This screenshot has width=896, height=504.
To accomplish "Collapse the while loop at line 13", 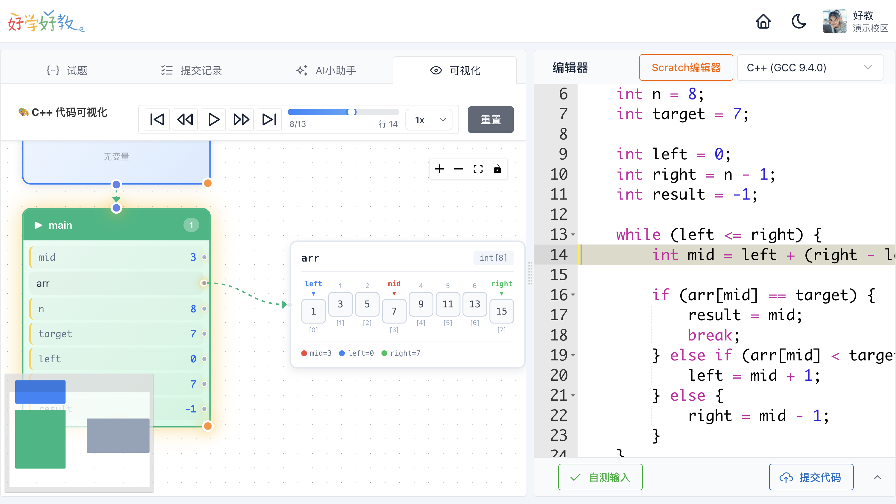I will tap(573, 234).
